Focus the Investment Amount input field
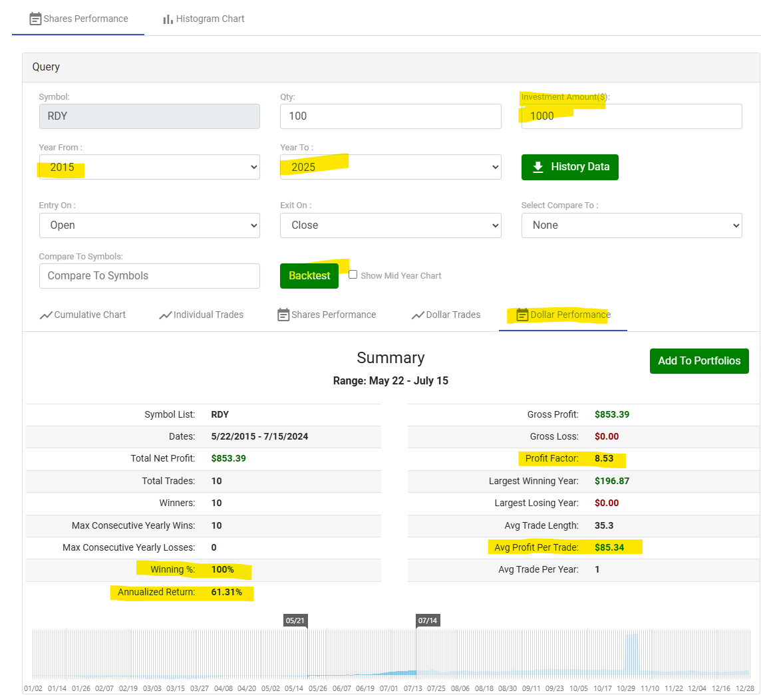 (631, 116)
